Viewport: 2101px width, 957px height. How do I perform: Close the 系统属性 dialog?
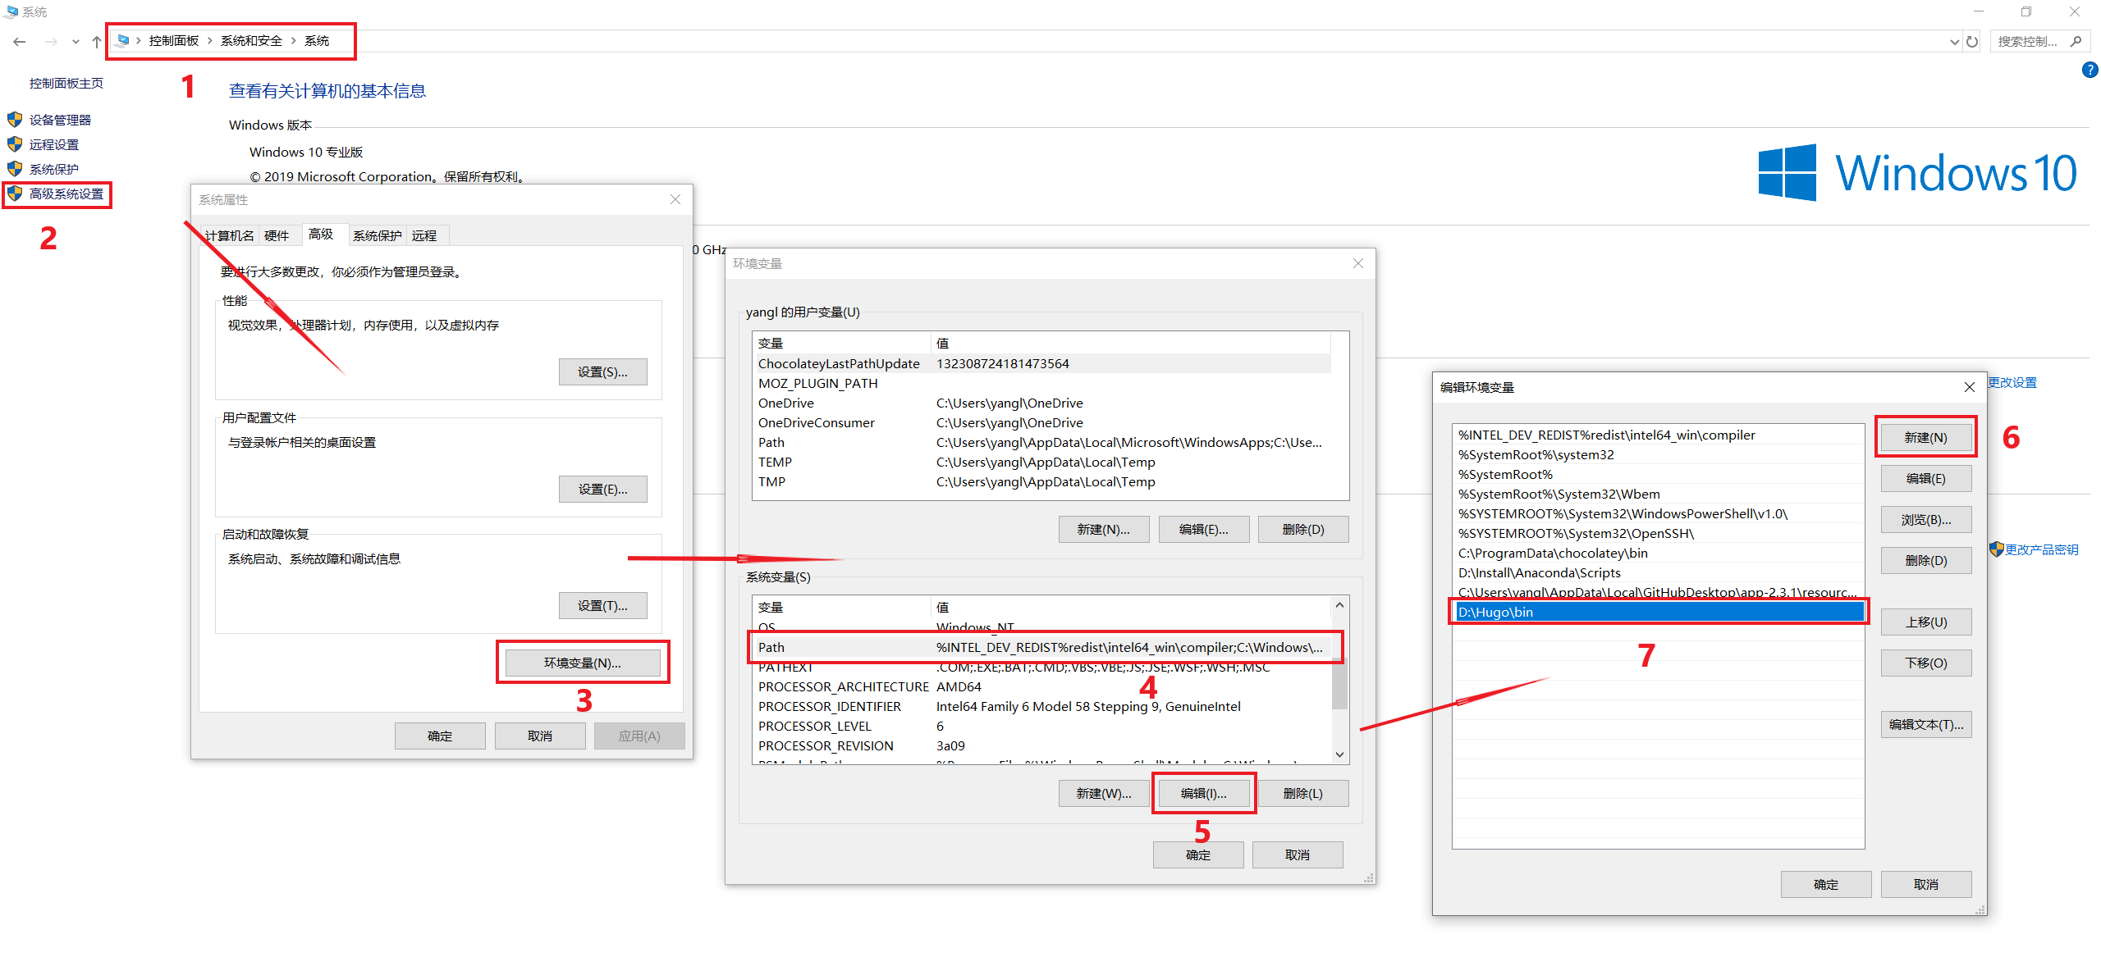[x=675, y=199]
